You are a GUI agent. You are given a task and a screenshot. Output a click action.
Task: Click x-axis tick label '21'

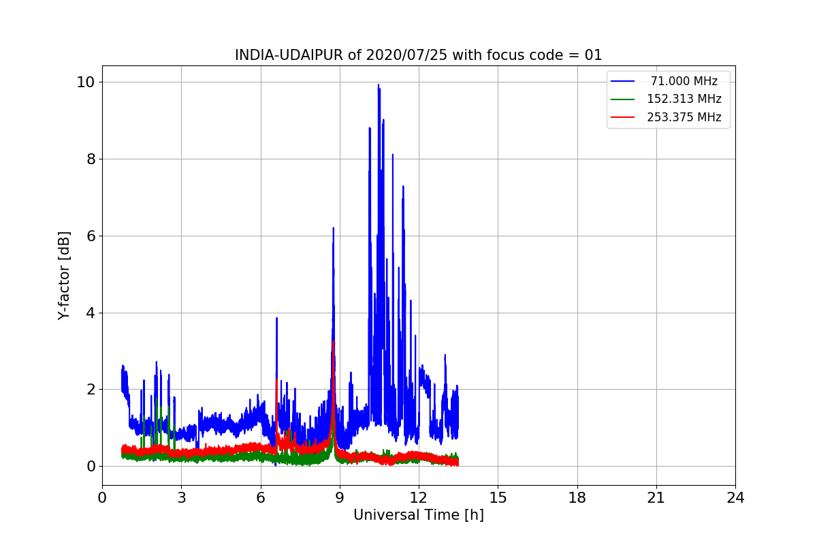tap(656, 498)
